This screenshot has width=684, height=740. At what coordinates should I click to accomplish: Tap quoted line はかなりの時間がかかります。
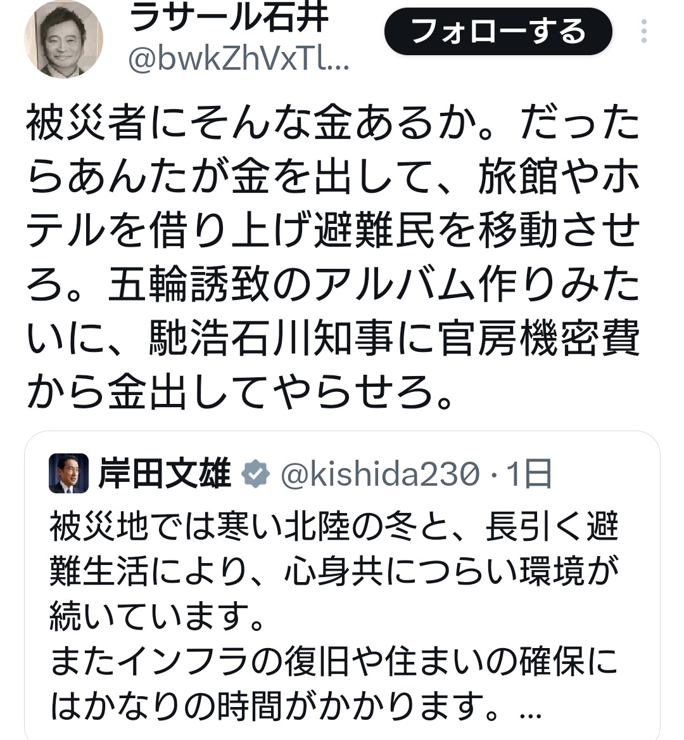pyautogui.click(x=274, y=706)
